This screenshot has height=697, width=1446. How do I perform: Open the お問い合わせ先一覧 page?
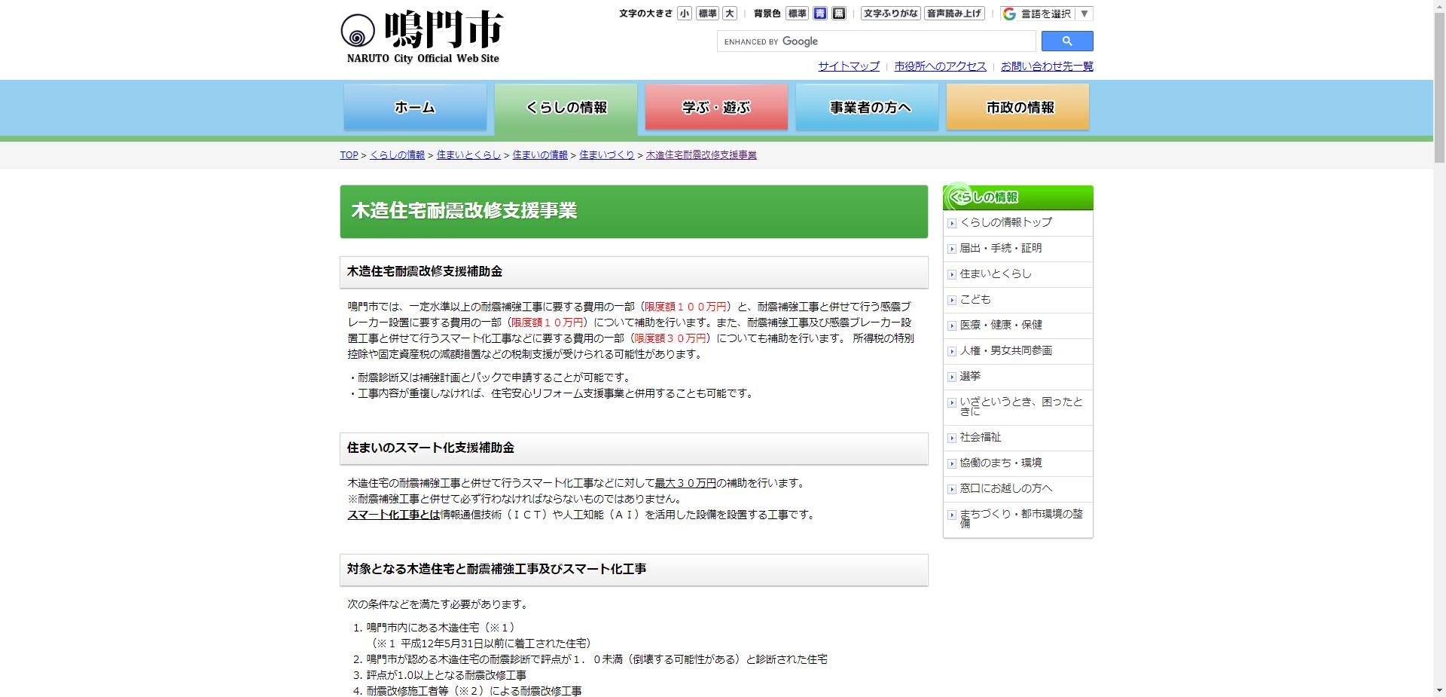(x=1047, y=66)
